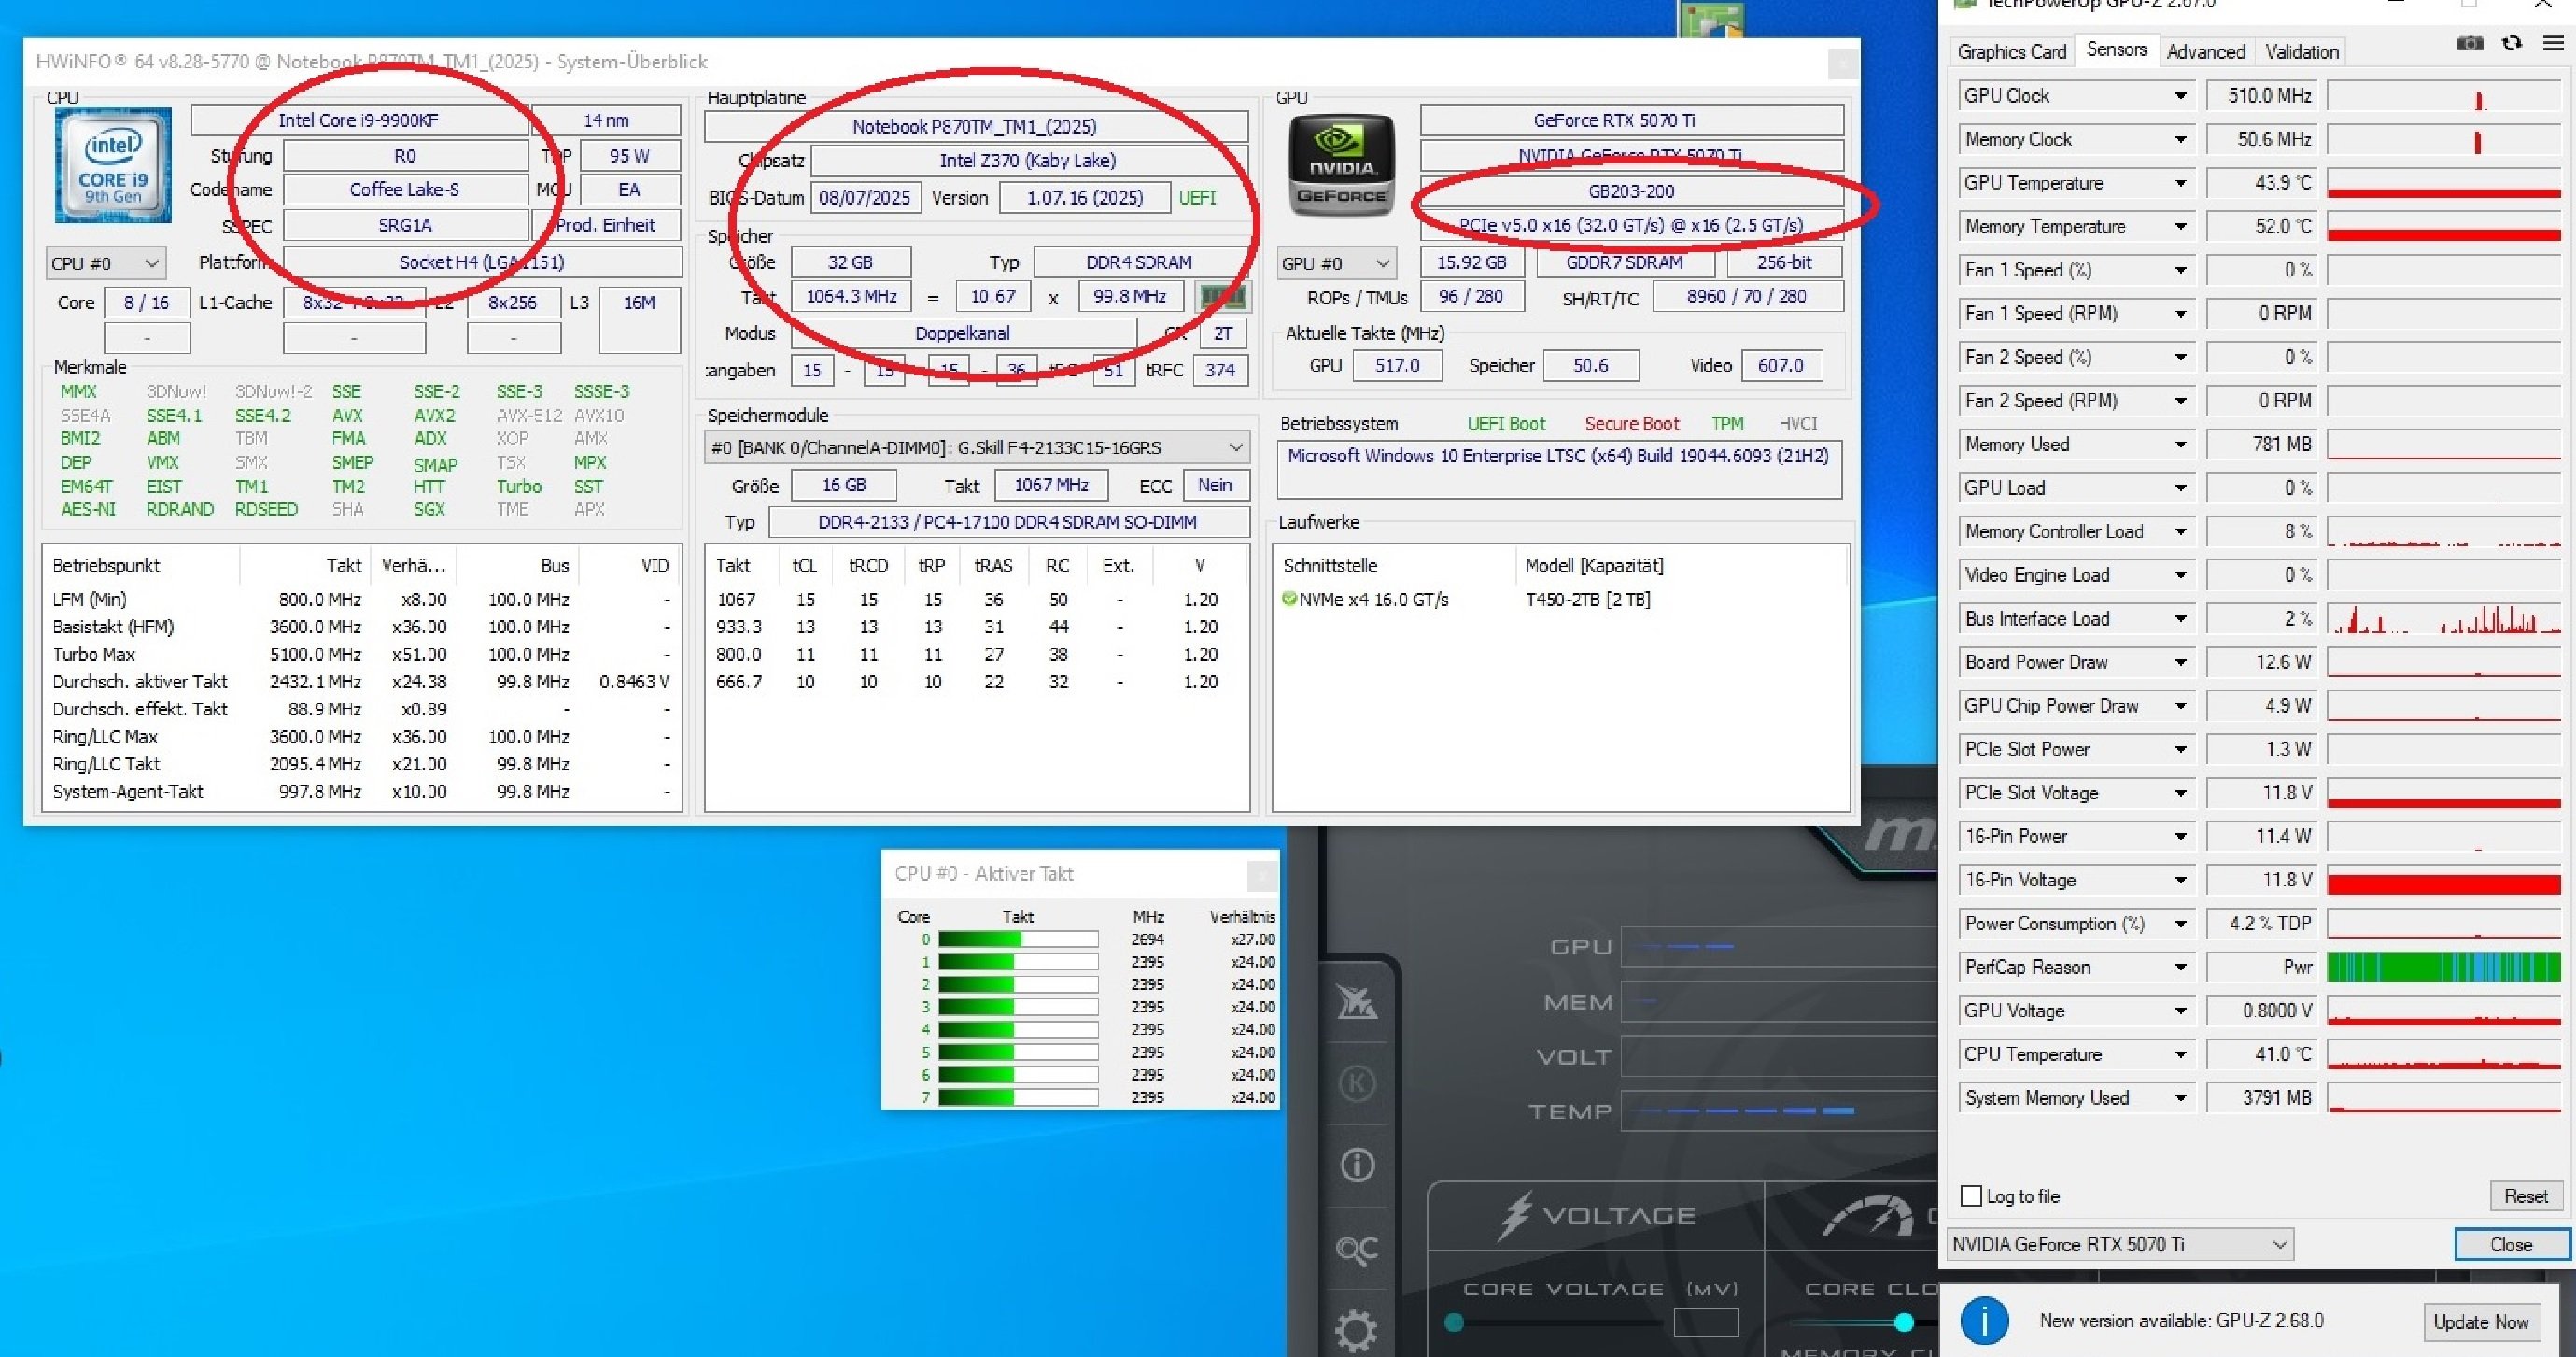
Task: Click the Afterburner OC Scanner icon
Action: tap(1356, 1249)
